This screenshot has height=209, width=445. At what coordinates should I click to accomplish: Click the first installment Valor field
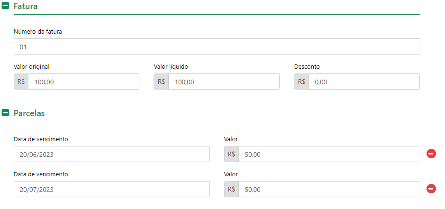coord(329,154)
